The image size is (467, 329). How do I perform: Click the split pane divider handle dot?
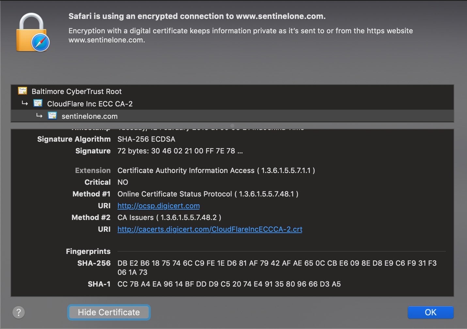click(232, 126)
